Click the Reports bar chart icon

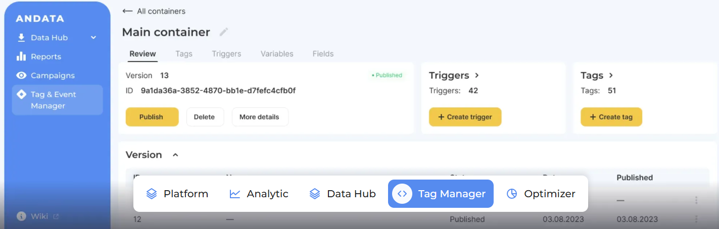[21, 56]
